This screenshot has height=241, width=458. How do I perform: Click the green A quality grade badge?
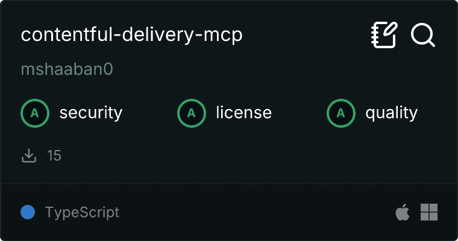point(341,113)
